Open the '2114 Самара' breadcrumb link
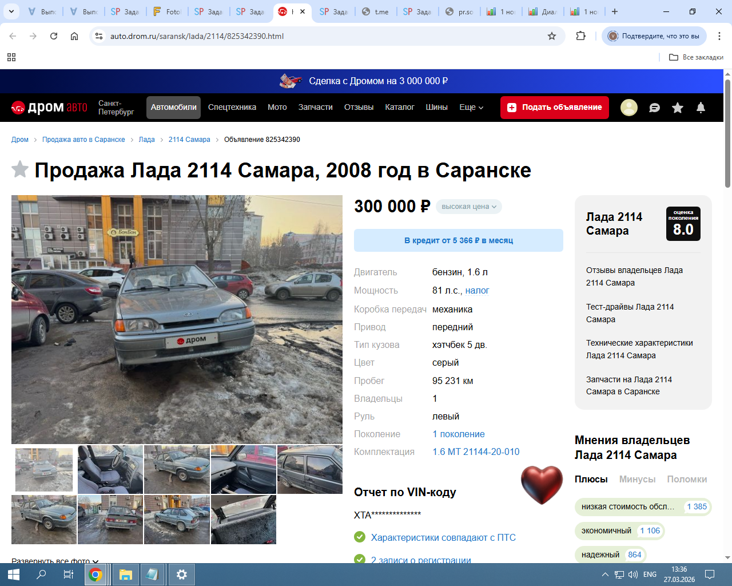This screenshot has height=586, width=732. (x=189, y=140)
